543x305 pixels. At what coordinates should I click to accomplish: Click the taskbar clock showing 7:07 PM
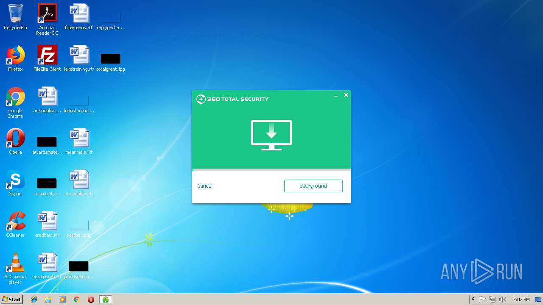(x=521, y=299)
